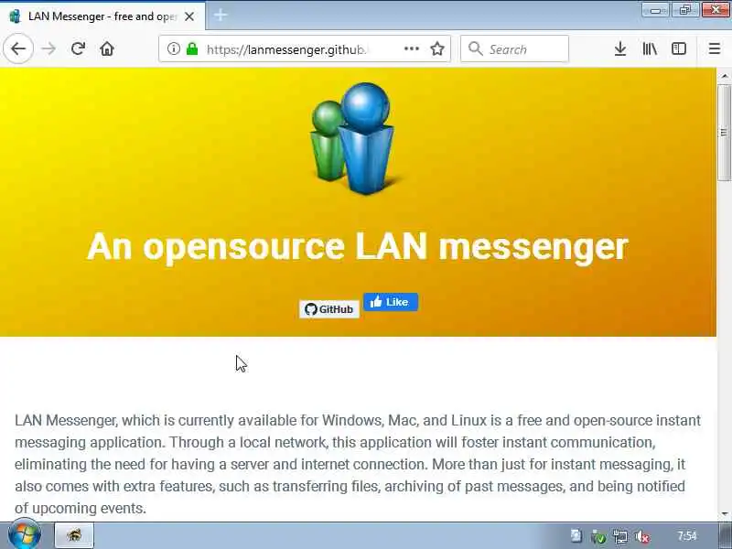Bookmark this page with the star

pos(437,48)
